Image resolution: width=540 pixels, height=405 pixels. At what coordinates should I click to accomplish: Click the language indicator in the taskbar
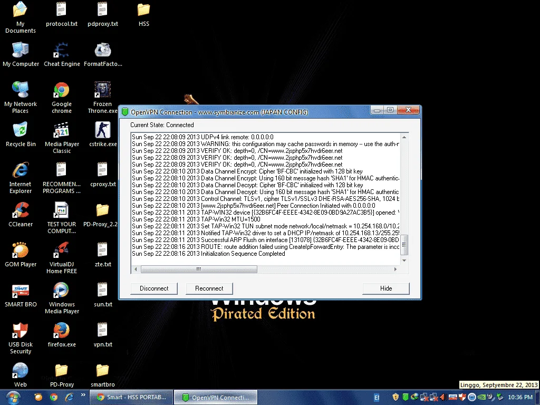[377, 398]
